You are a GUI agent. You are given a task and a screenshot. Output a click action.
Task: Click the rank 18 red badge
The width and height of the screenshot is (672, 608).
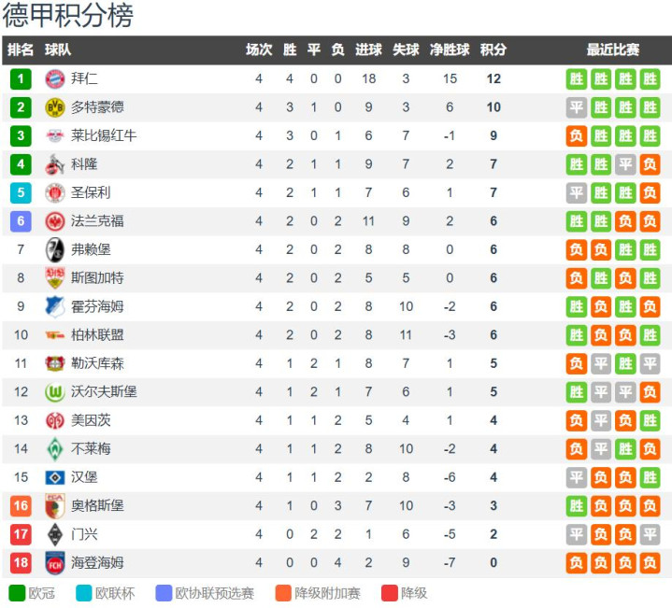(x=21, y=562)
